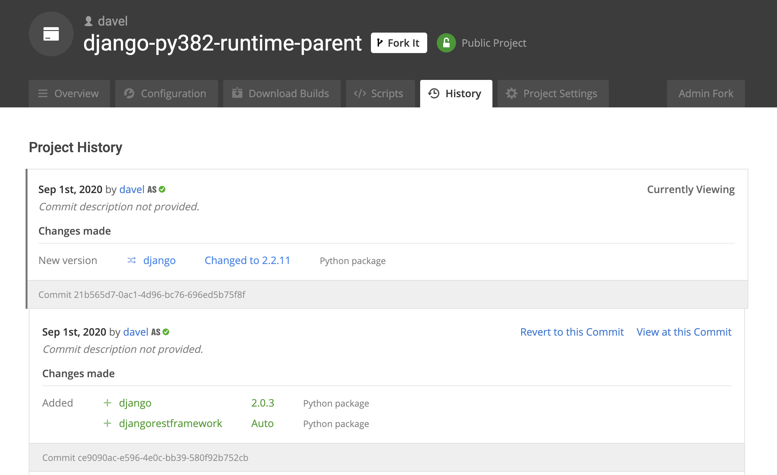Click the Public Project label
This screenshot has width=777, height=475.
tap(494, 43)
